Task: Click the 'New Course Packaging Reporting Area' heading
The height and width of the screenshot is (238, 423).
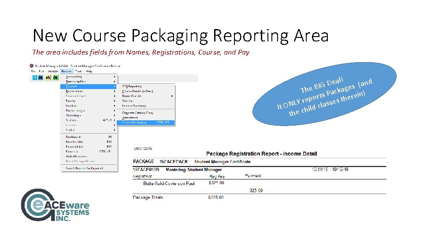Action: (181, 36)
